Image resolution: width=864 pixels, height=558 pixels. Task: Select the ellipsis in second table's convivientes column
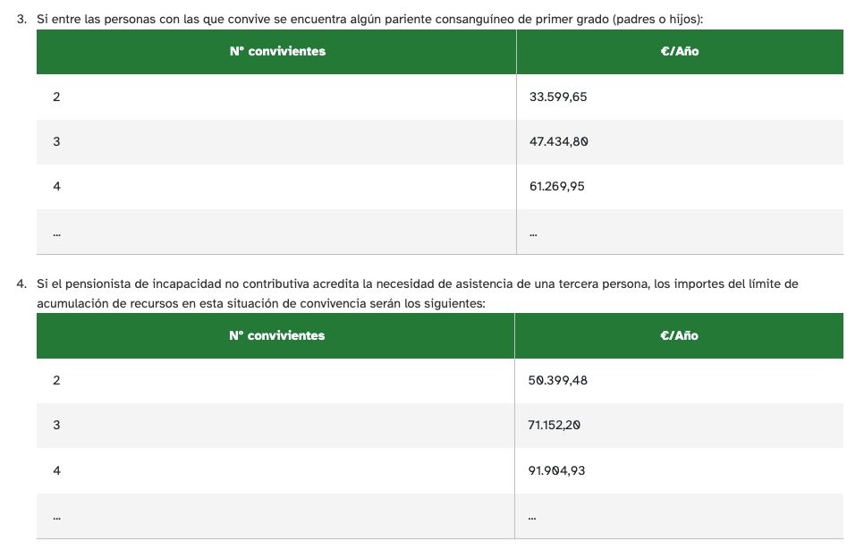pyautogui.click(x=56, y=516)
